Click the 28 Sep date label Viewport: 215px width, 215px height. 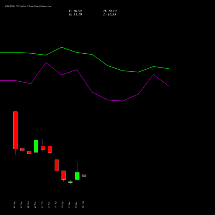pos(55,205)
